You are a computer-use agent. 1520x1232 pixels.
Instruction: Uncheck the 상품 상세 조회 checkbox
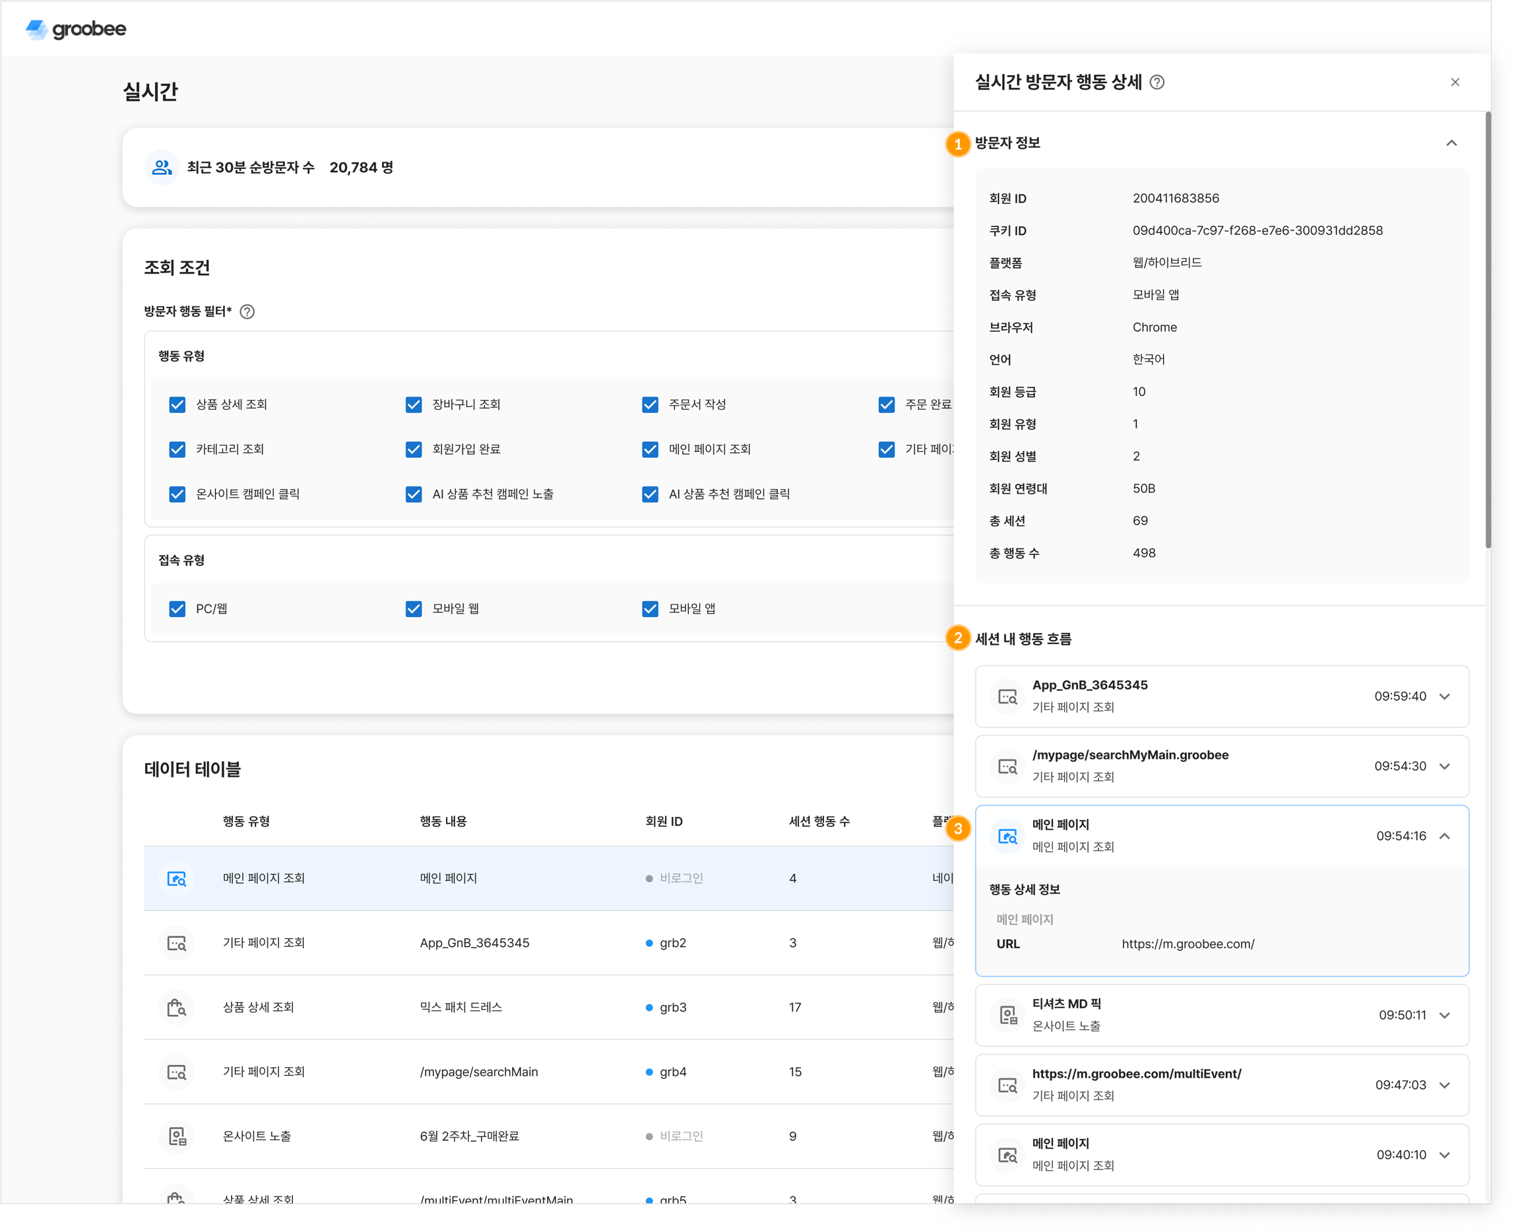[x=177, y=405]
